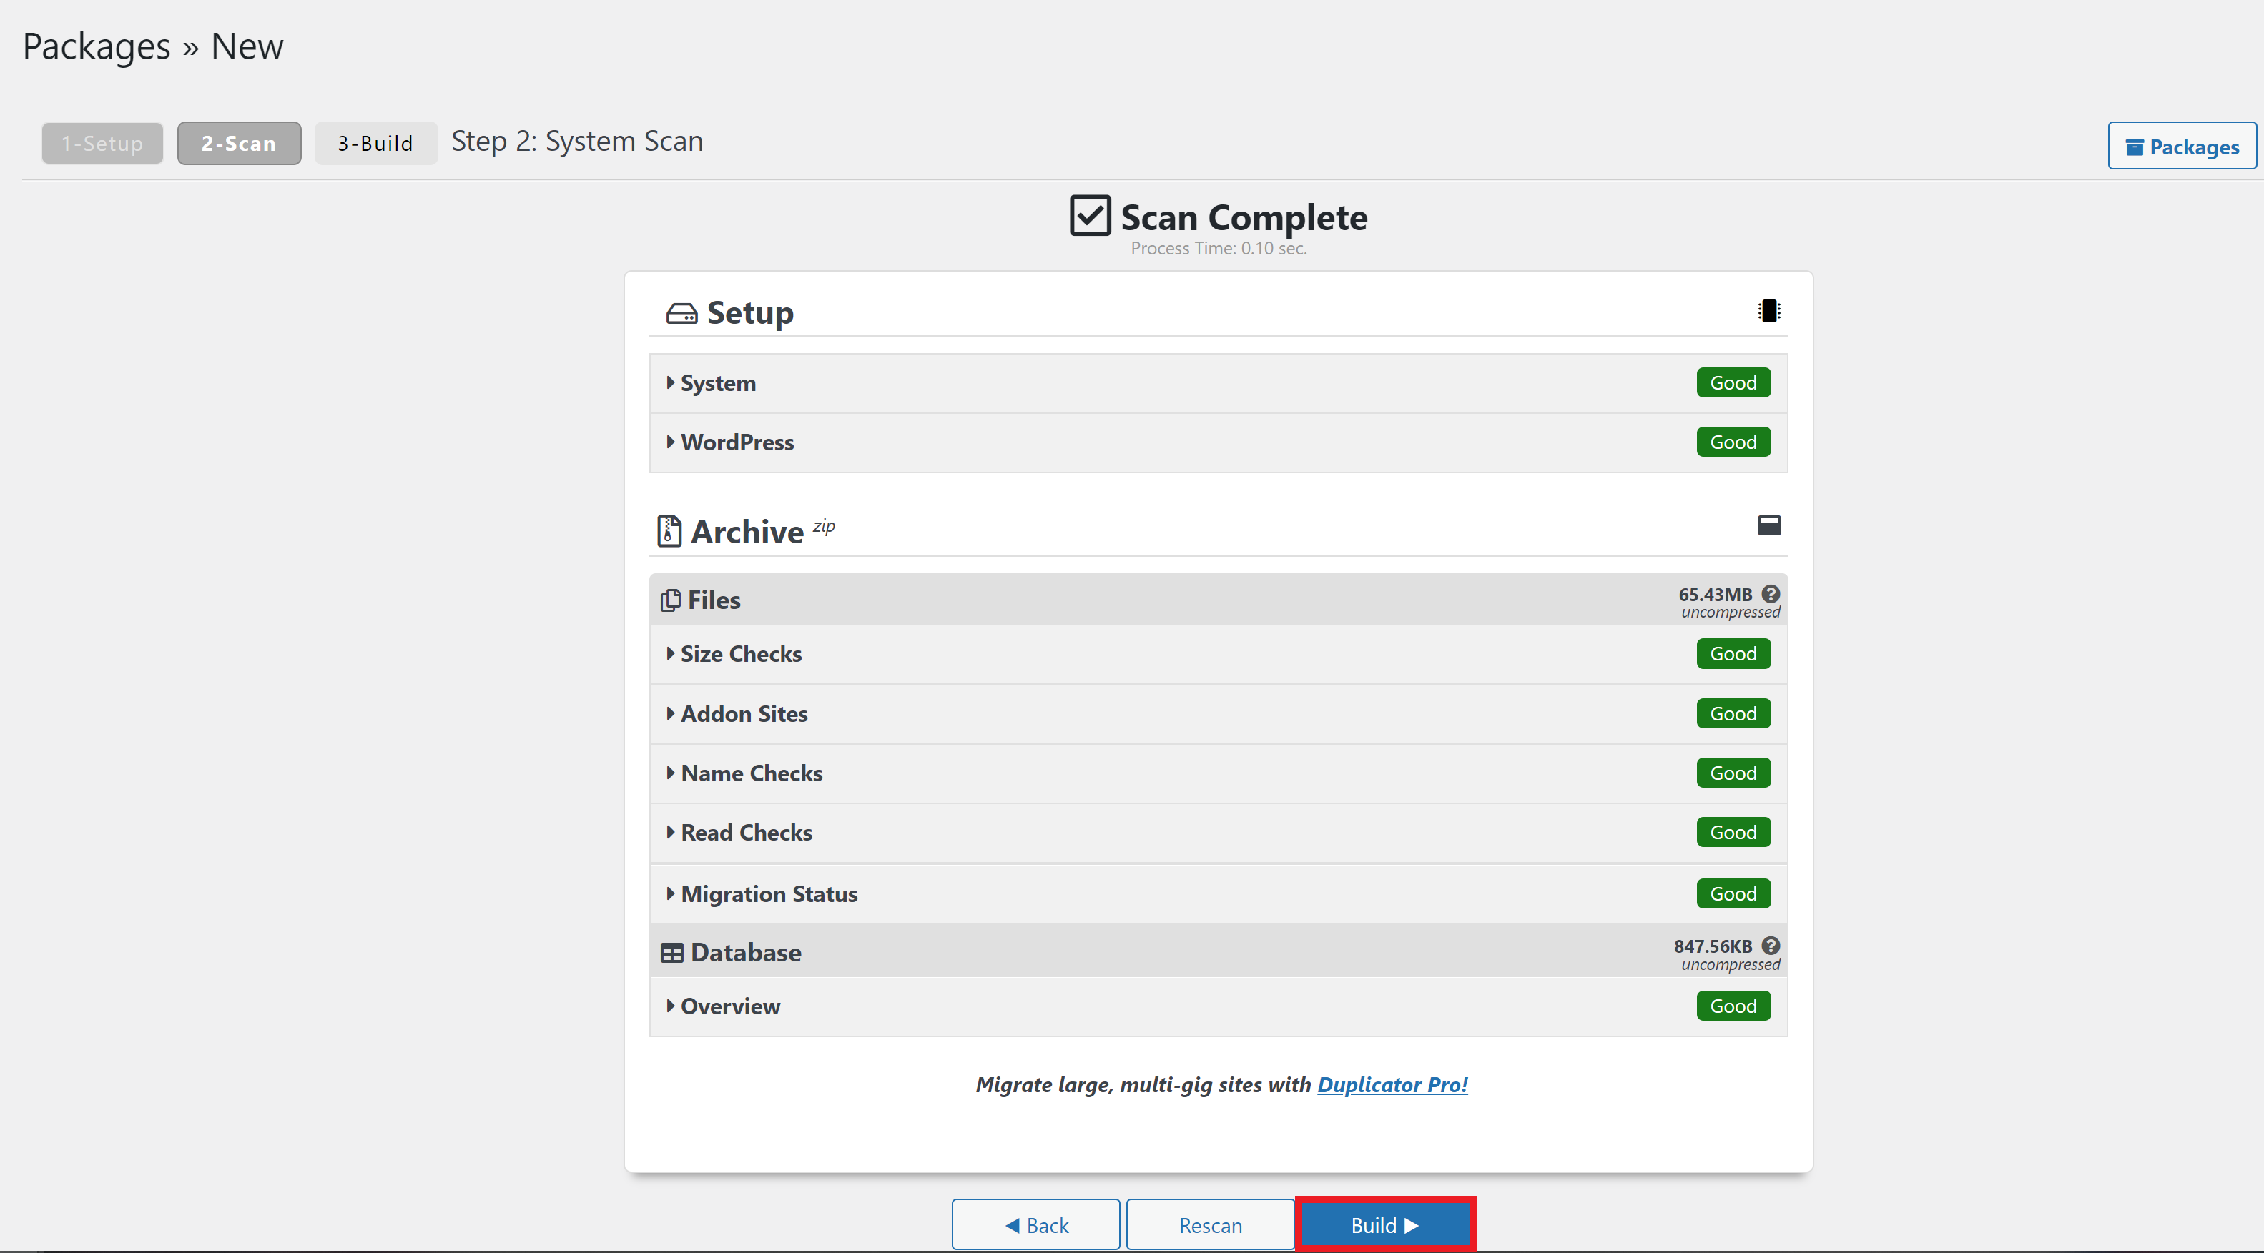Click the Scan Complete checkmark icon
Image resolution: width=2264 pixels, height=1253 pixels.
1090,215
